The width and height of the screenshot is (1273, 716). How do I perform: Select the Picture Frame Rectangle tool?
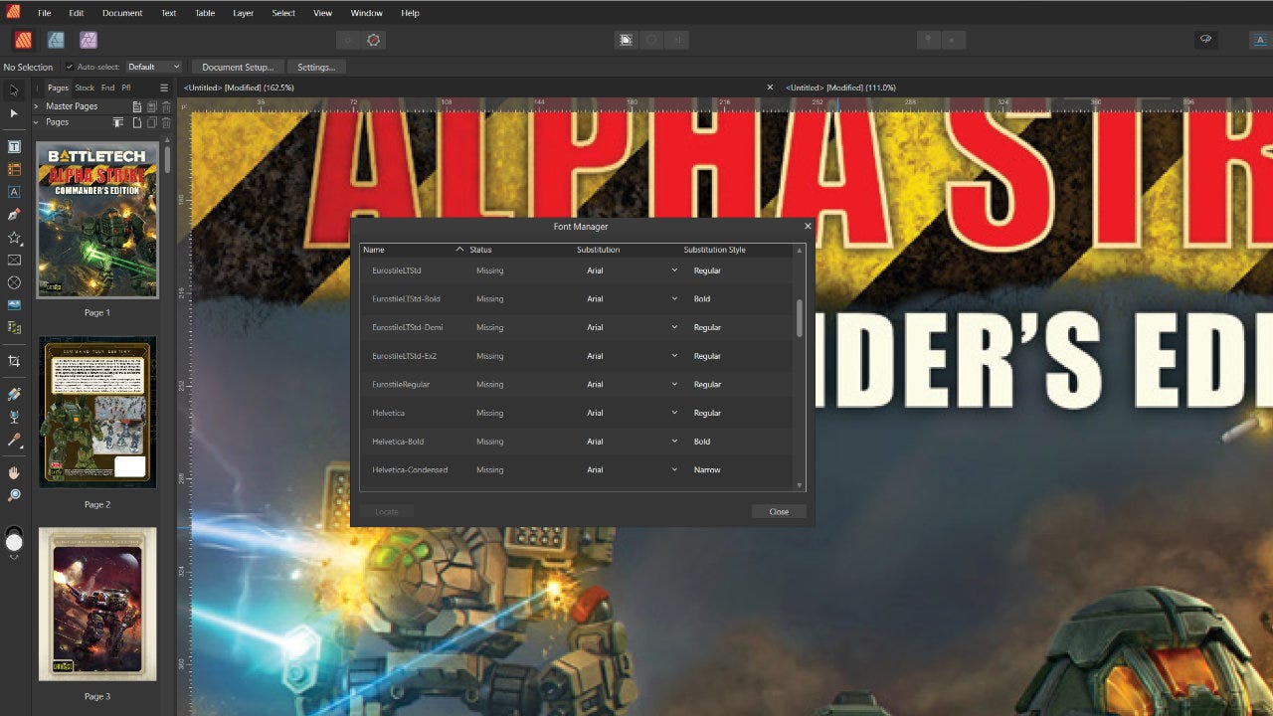point(14,260)
